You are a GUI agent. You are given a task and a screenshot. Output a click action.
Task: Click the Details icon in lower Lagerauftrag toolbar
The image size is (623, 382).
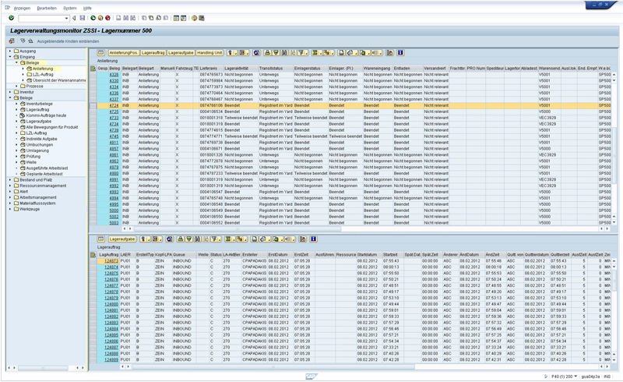(101, 239)
